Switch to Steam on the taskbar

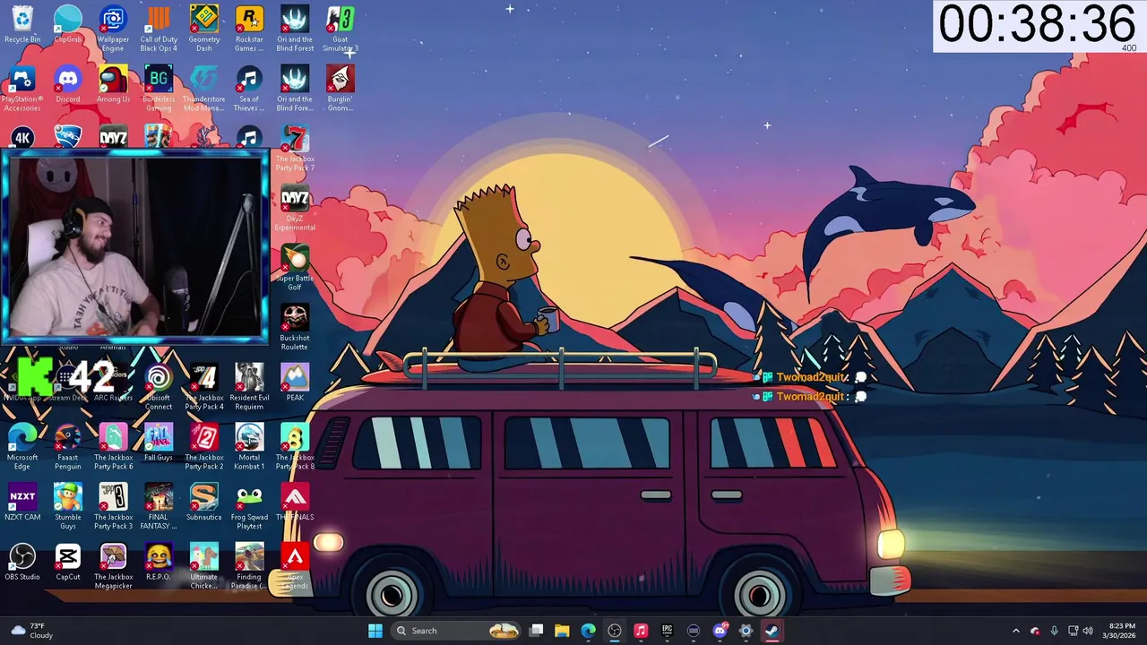pos(772,631)
